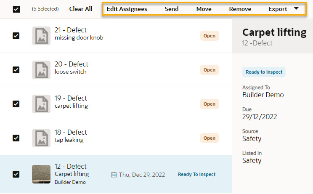Image resolution: width=313 pixels, height=194 pixels.
Task: Uncheck the select-all checkbox in header
Action: pos(16,9)
